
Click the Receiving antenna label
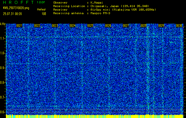(x=68, y=13)
